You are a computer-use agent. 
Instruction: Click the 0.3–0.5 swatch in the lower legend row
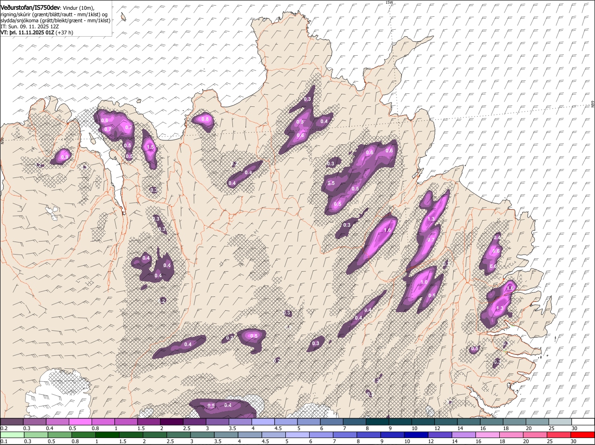35,435
